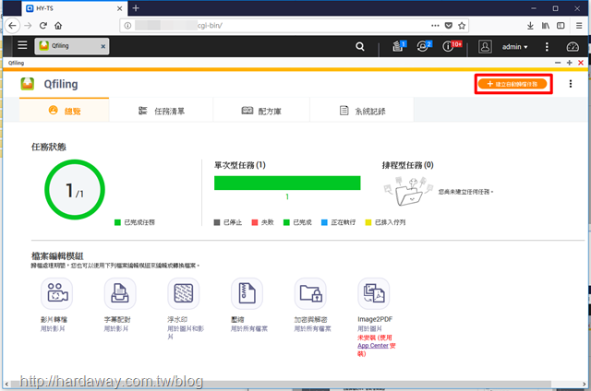This screenshot has width=591, height=391.
Task: Reload the browser page
Action: (x=43, y=26)
